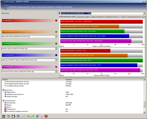Open the Производительность - Скорость tab
The height and width of the screenshot is (119, 147).
pyautogui.click(x=116, y=17)
